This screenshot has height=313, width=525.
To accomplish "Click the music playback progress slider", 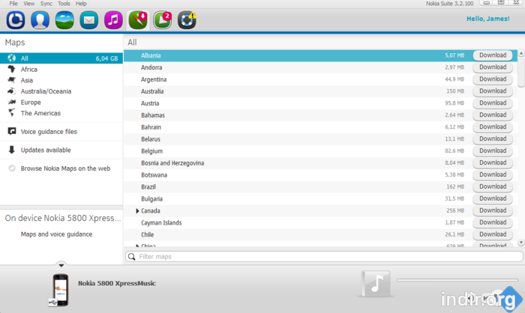I will point(457,280).
